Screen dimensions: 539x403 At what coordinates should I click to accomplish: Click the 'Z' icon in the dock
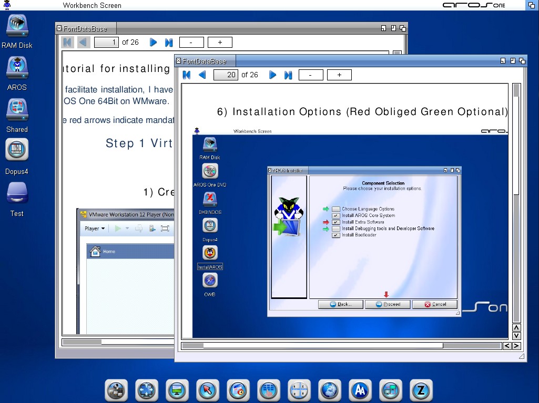[x=421, y=390]
